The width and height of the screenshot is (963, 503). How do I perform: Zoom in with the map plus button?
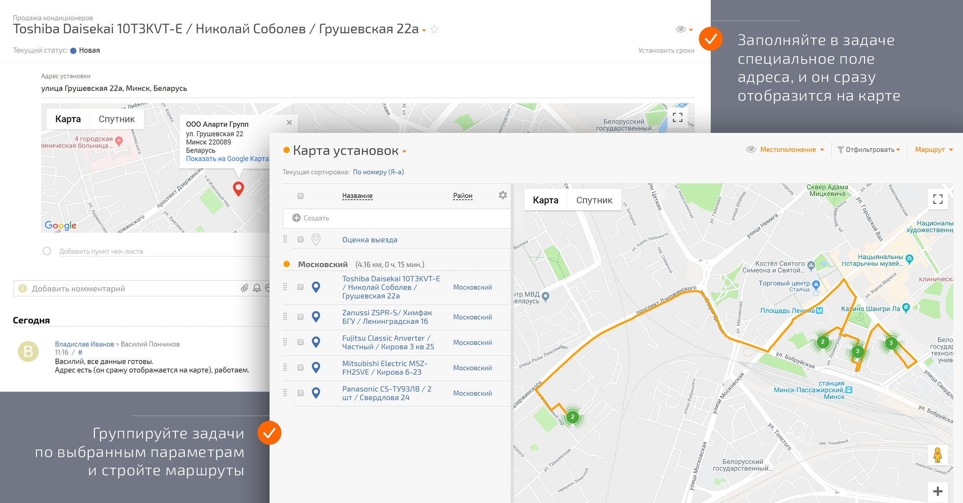click(x=938, y=492)
